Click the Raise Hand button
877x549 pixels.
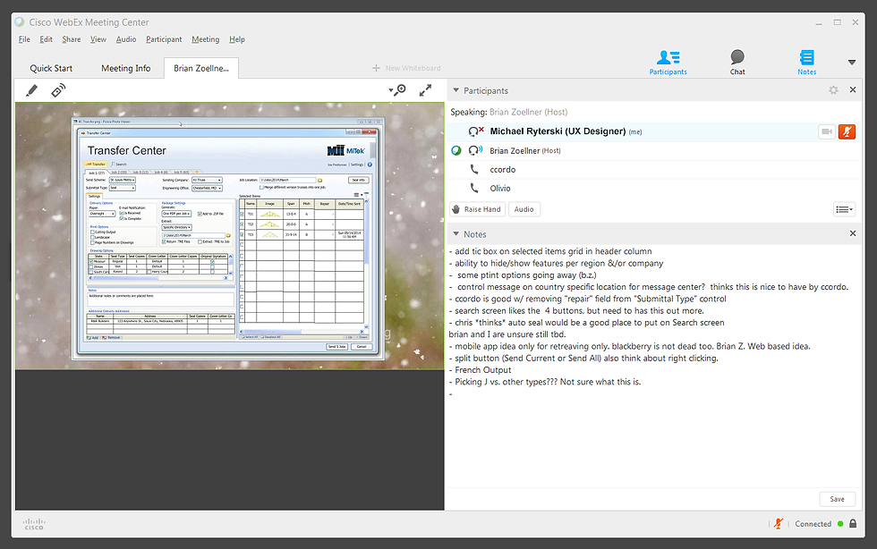click(x=478, y=209)
